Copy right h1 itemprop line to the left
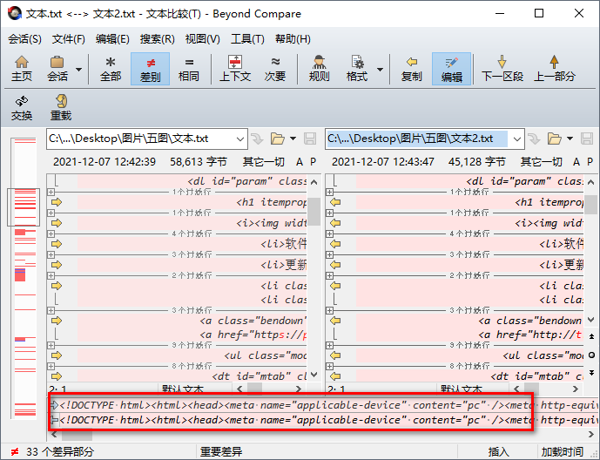Screen dimensions: 600x460 (x=335, y=202)
